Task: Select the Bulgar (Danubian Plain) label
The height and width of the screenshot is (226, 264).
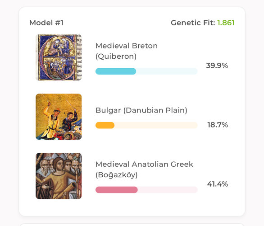Action: (x=141, y=110)
